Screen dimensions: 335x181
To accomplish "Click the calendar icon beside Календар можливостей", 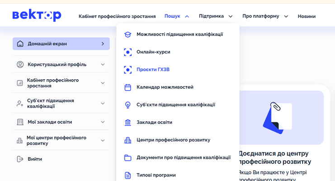I will [x=128, y=87].
